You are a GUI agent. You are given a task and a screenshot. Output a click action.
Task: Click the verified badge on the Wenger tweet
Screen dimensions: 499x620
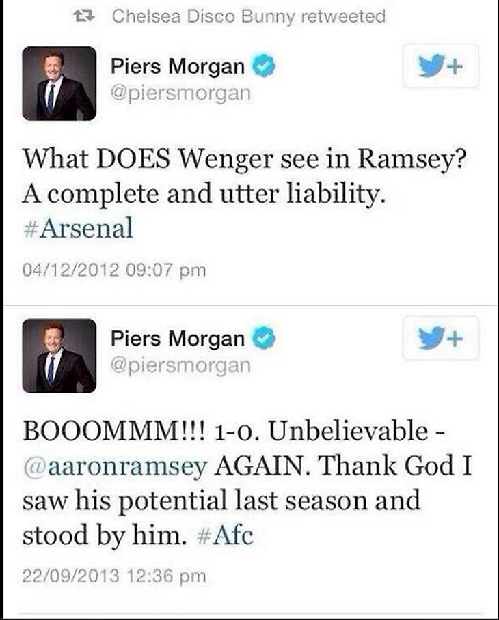(265, 67)
